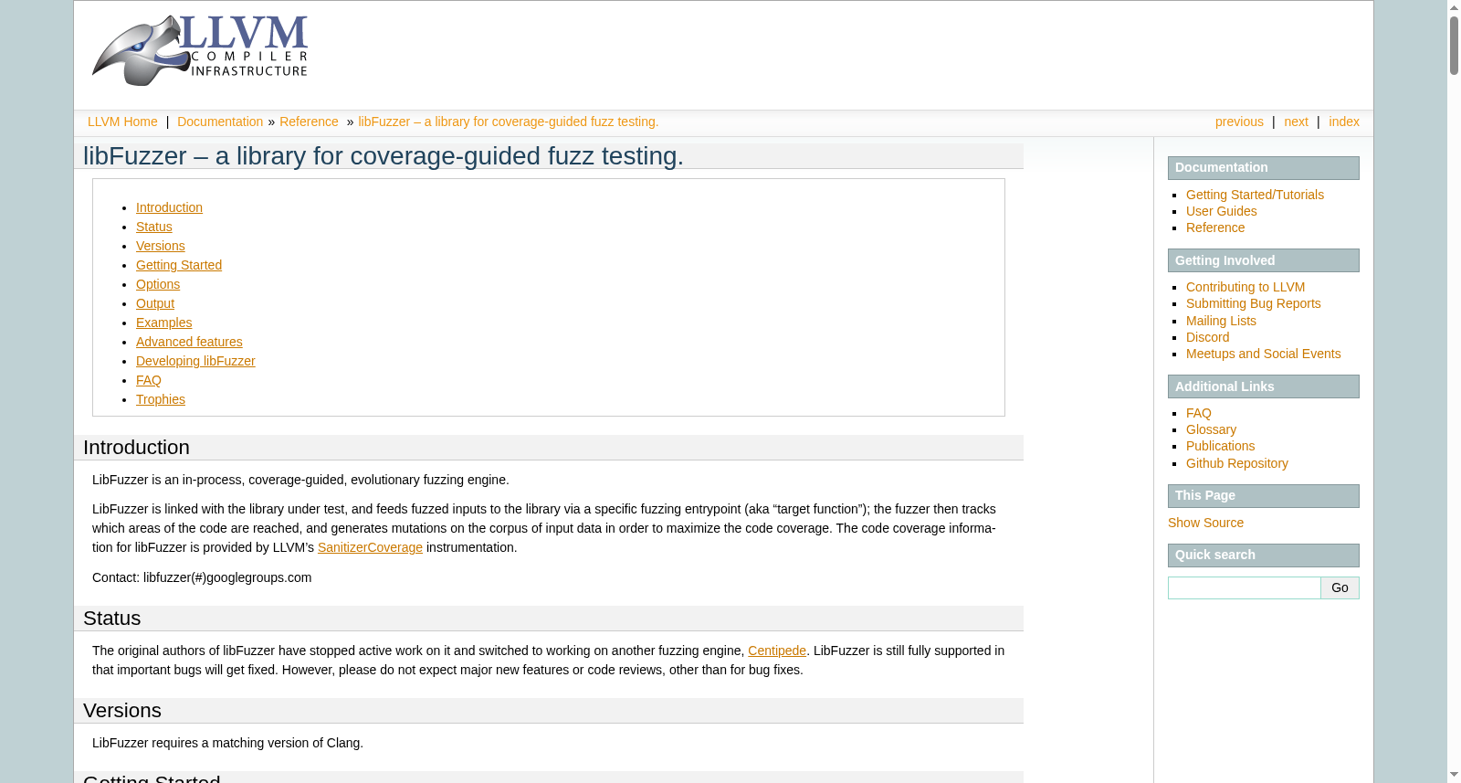1461x783 pixels.
Task: Click the LLVM Compiler Infrastructure logo
Action: 200,50
